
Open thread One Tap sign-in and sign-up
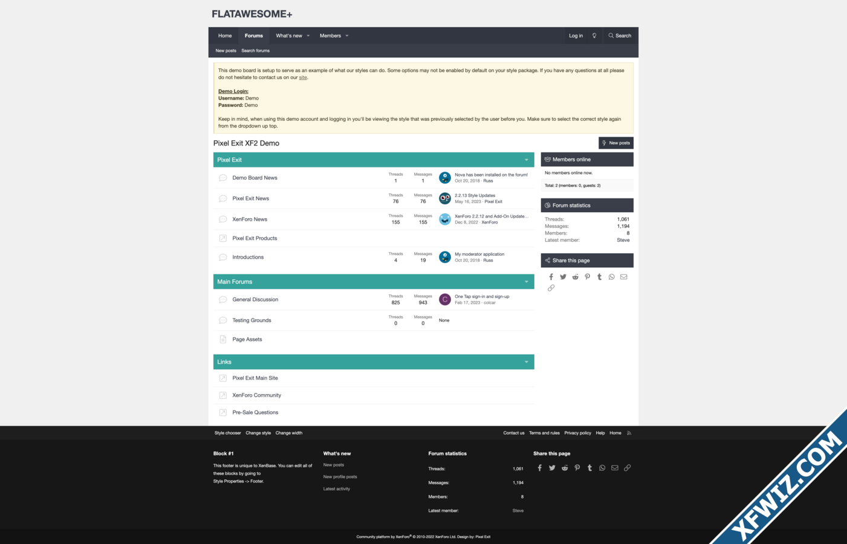(x=482, y=297)
